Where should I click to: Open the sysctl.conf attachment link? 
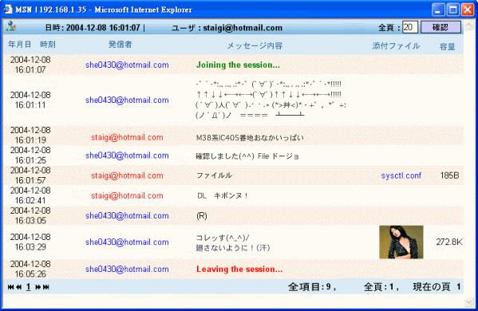(x=401, y=175)
